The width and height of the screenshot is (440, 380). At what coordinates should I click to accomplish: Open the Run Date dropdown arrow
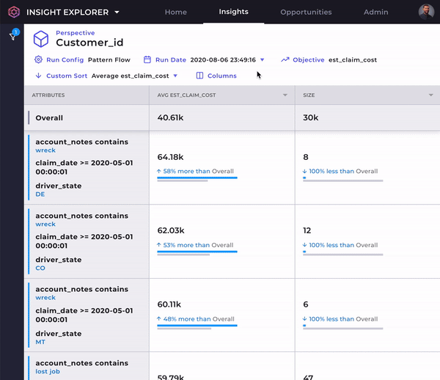pyautogui.click(x=262, y=59)
